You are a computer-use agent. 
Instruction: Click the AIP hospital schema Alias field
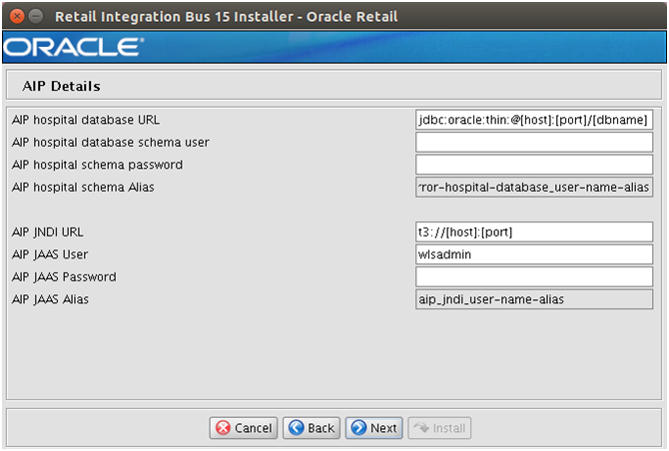click(534, 188)
